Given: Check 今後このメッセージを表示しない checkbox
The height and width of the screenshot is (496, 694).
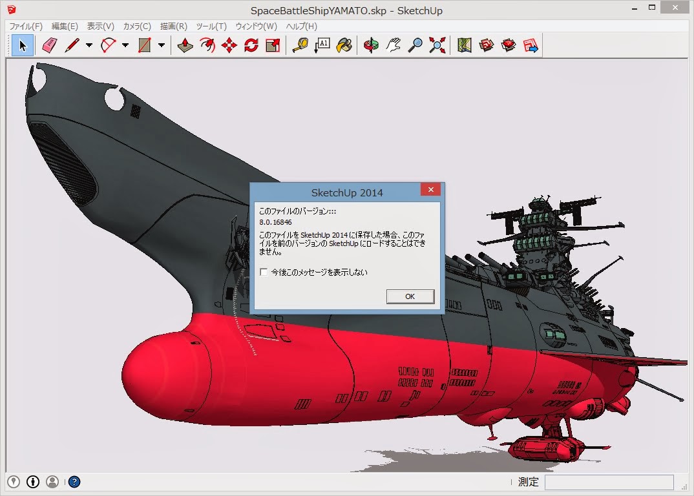Looking at the screenshot, I should (x=264, y=272).
